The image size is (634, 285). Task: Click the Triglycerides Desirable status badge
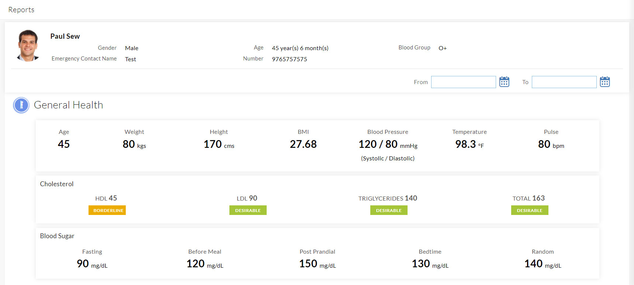pyautogui.click(x=389, y=210)
